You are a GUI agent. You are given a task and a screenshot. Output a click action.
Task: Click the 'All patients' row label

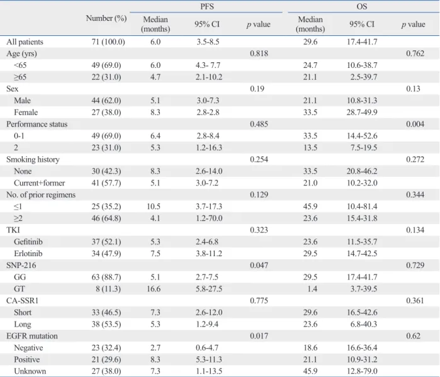(25, 42)
